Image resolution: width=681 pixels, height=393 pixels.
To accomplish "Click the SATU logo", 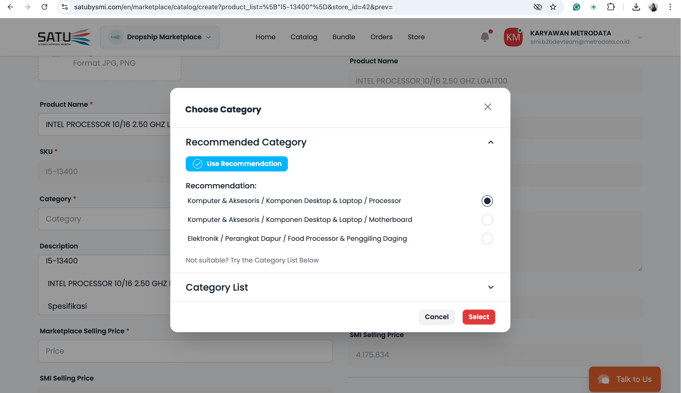I will [64, 37].
